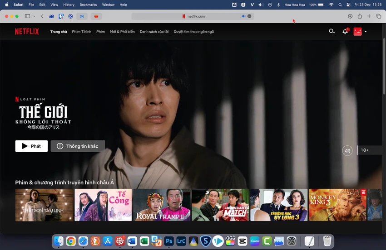Open the History menu
This screenshot has height=250, width=386.
pos(69,5)
